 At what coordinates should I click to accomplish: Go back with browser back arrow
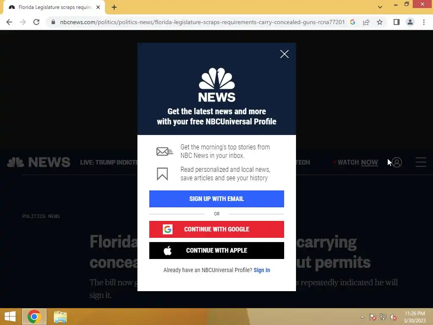[x=9, y=22]
